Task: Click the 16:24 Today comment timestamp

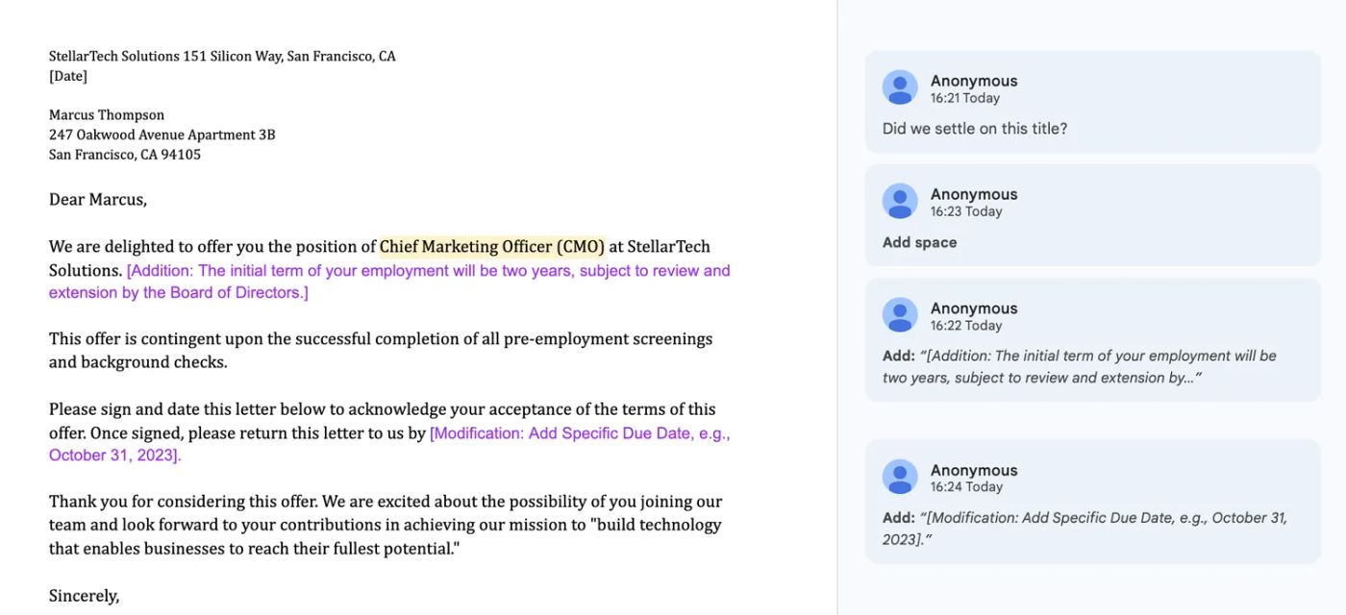Action: (964, 487)
